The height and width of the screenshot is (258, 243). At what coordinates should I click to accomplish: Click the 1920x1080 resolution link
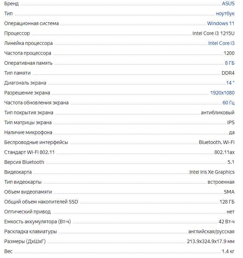(222, 93)
